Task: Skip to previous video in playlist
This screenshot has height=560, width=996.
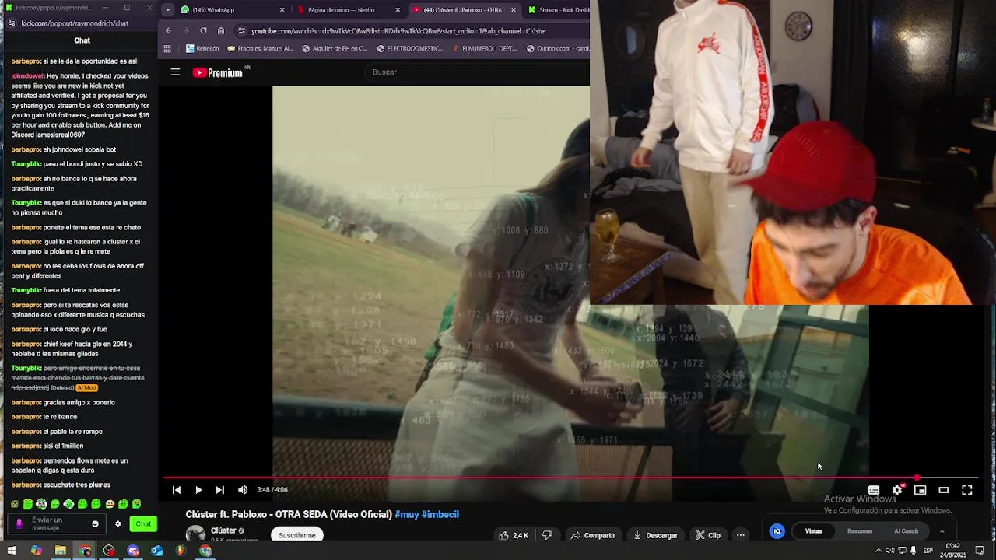Action: [177, 490]
